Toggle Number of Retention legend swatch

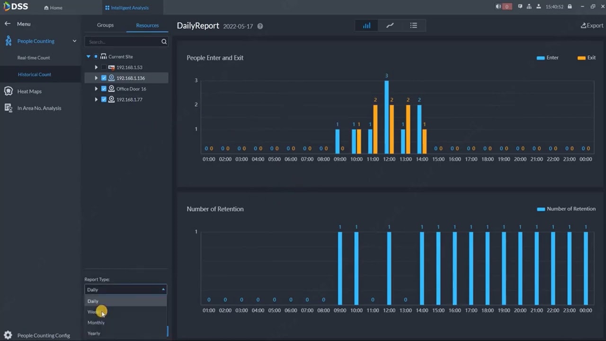tap(541, 209)
